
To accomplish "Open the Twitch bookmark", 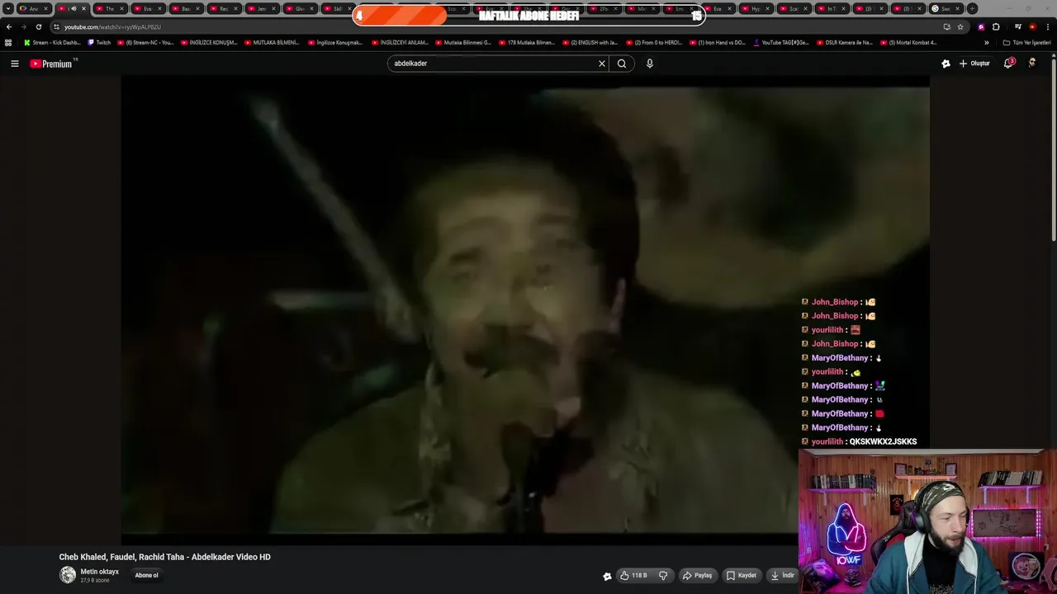I will tap(99, 42).
